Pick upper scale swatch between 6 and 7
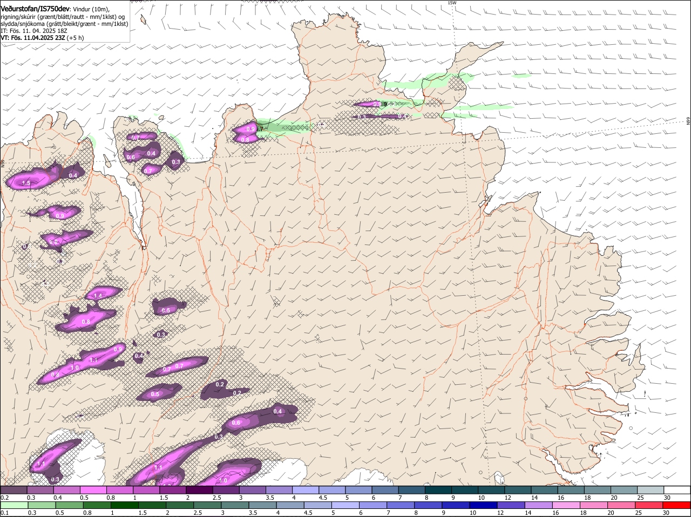 click(385, 490)
